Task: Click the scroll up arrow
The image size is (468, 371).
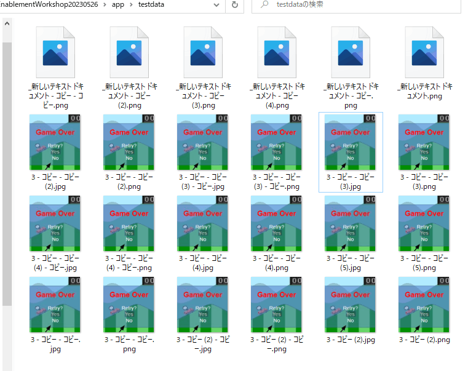Action: (7, 23)
